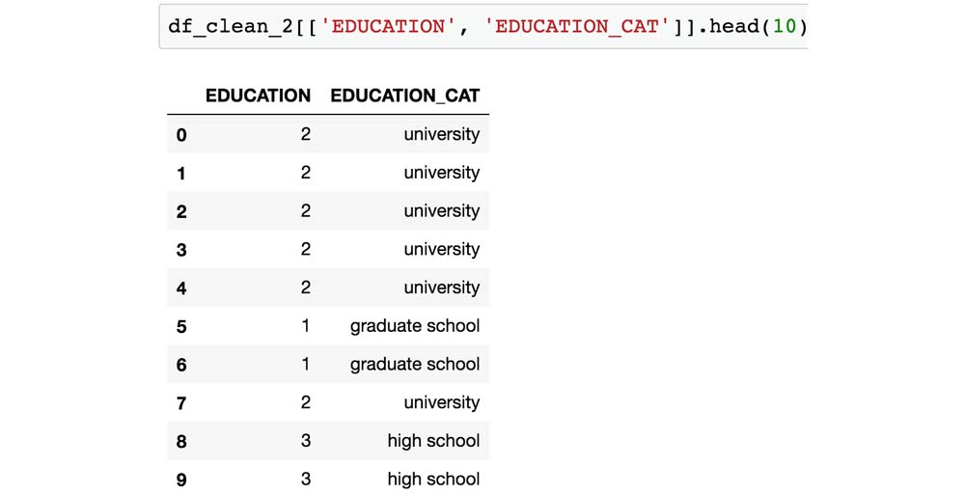Select 'graduate school' cell in row 6
This screenshot has height=494, width=965.
click(x=414, y=364)
